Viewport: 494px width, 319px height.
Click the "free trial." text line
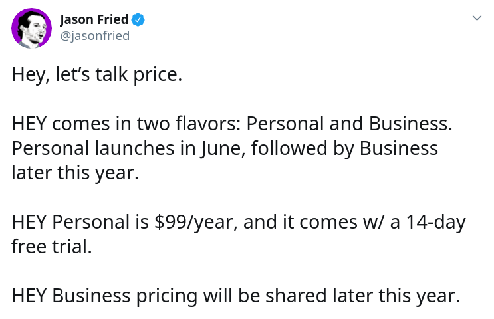point(52,247)
